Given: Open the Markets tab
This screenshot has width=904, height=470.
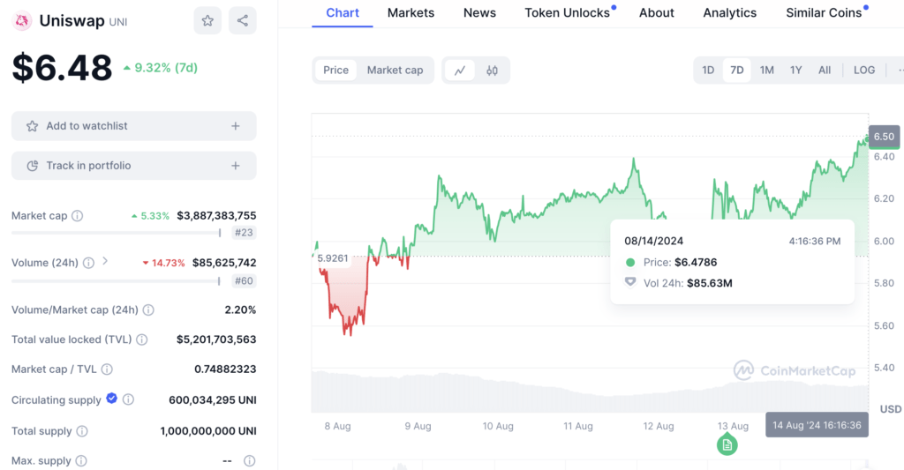Looking at the screenshot, I should [x=411, y=13].
